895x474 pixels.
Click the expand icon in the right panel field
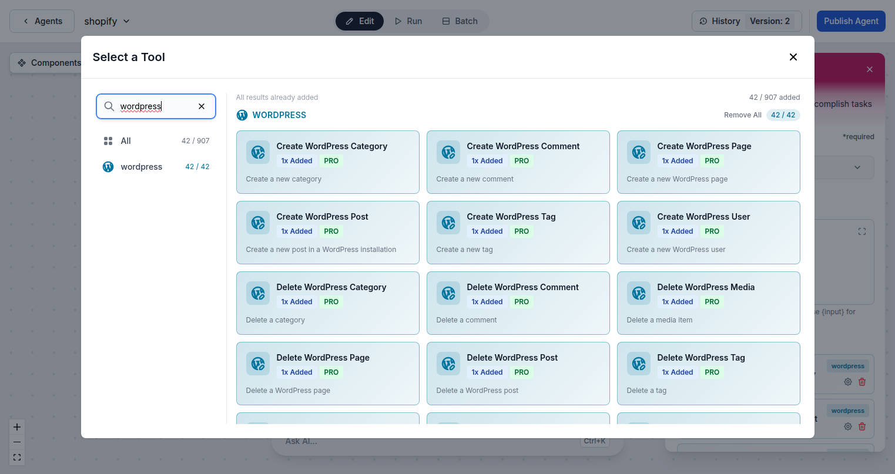tap(862, 231)
